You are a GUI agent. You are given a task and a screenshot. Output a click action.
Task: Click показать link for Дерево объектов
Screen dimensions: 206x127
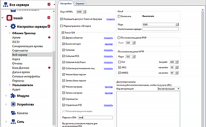108,38
